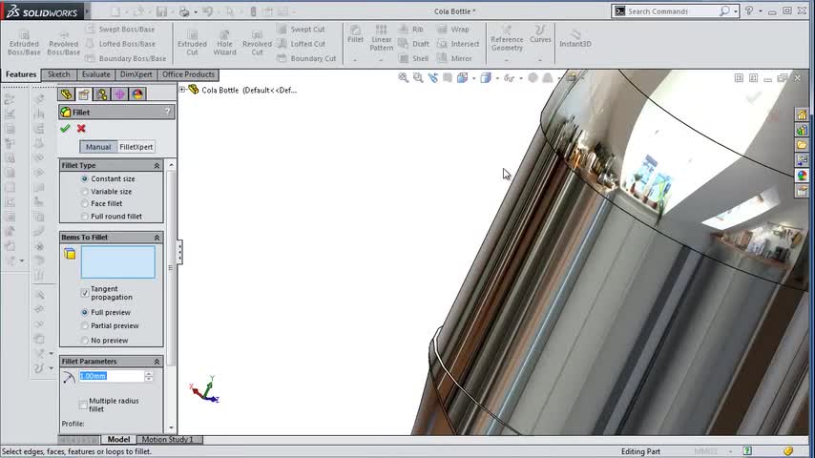815x458 pixels.
Task: Open the DisplayManager tab
Action: coord(137,94)
